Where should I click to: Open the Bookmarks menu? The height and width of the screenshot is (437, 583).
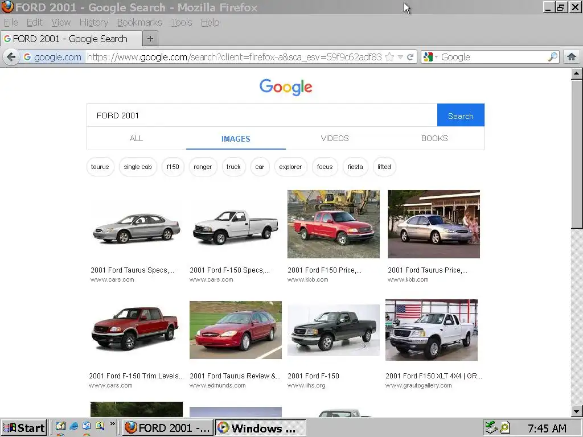click(x=139, y=23)
